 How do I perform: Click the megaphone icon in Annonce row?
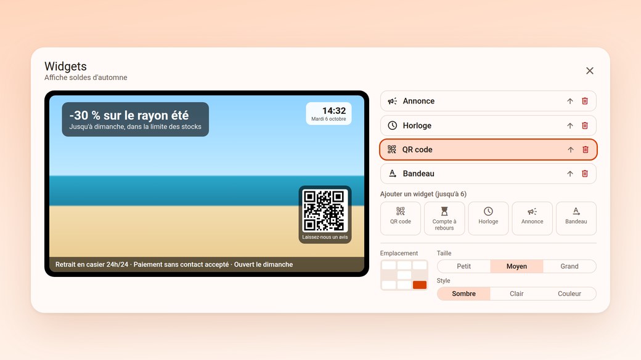tap(393, 101)
